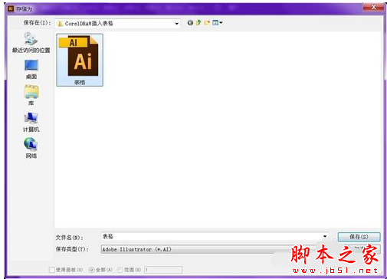This screenshot has width=387, height=279.
Task: Open 计算机 (Computer) in the sidebar
Action: (31, 122)
